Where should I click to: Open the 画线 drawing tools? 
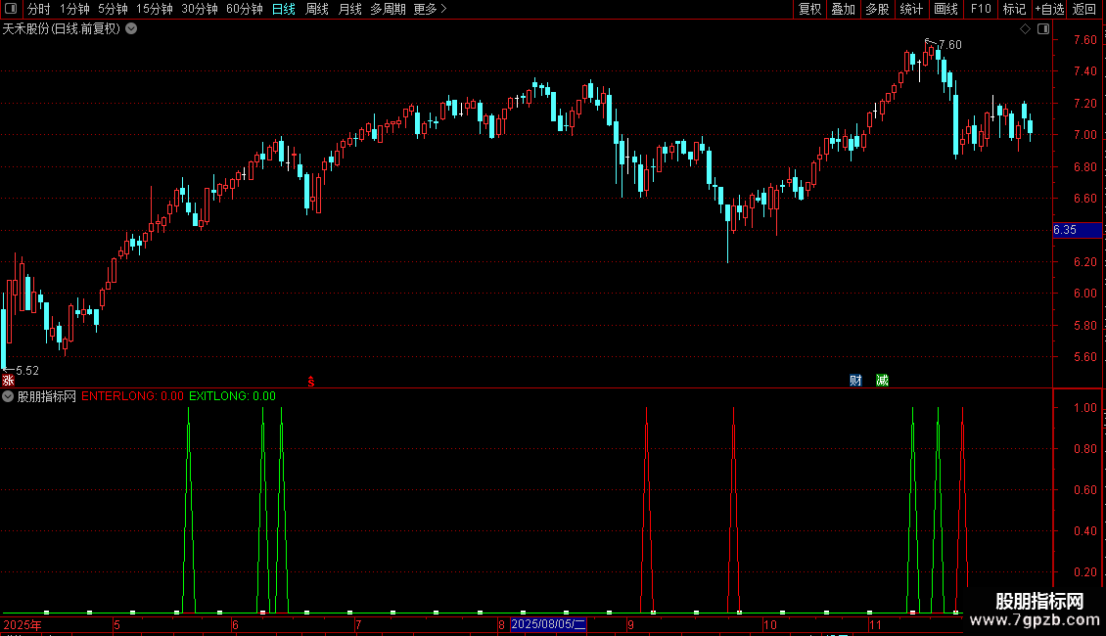[x=945, y=9]
